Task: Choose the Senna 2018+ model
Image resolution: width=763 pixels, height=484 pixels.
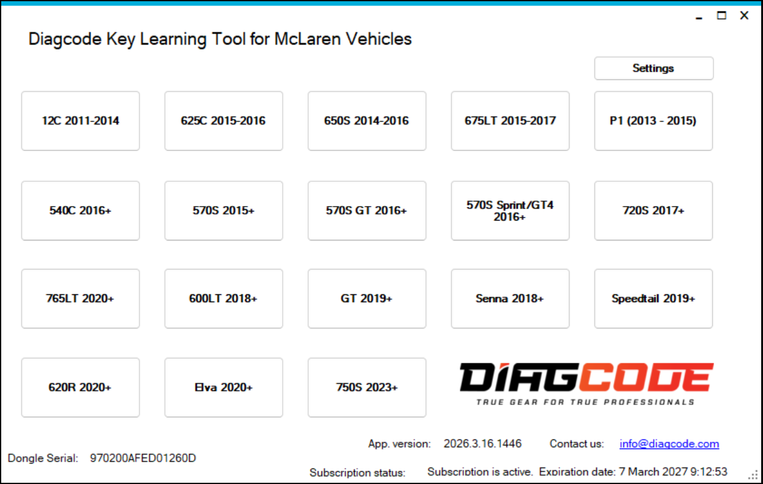Action: 510,298
